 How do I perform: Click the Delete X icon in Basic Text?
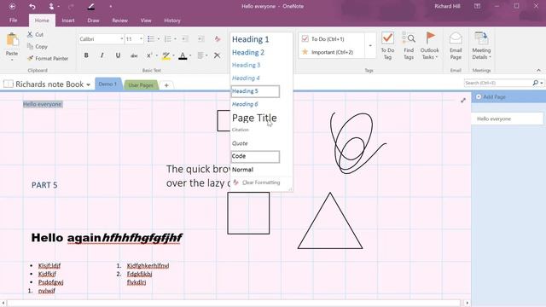pos(217,55)
